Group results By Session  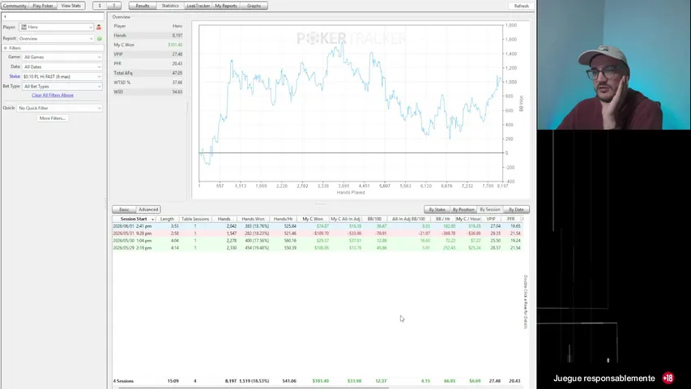[x=490, y=210]
